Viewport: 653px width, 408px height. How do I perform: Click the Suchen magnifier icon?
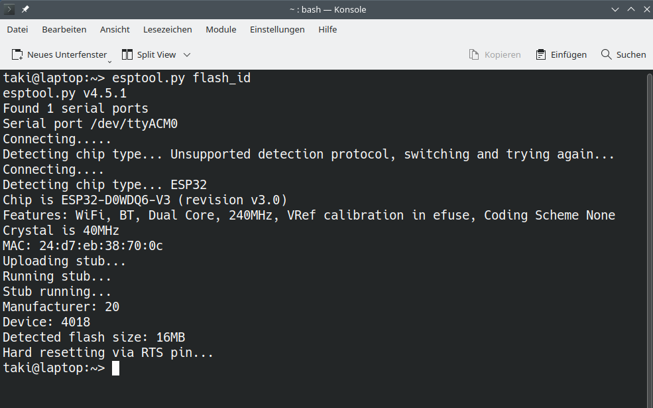coord(607,54)
